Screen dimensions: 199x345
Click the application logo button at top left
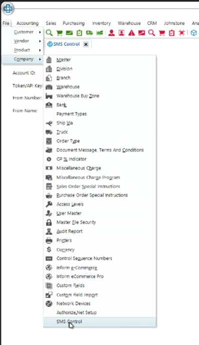coord(8,9)
